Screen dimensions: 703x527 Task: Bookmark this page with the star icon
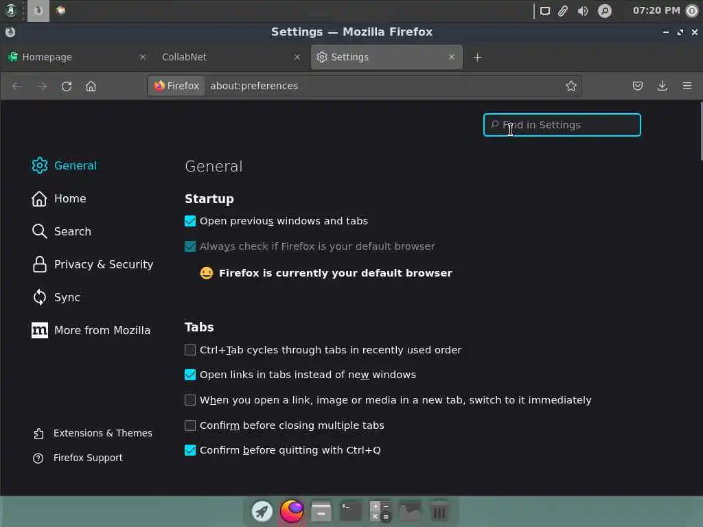pos(571,86)
